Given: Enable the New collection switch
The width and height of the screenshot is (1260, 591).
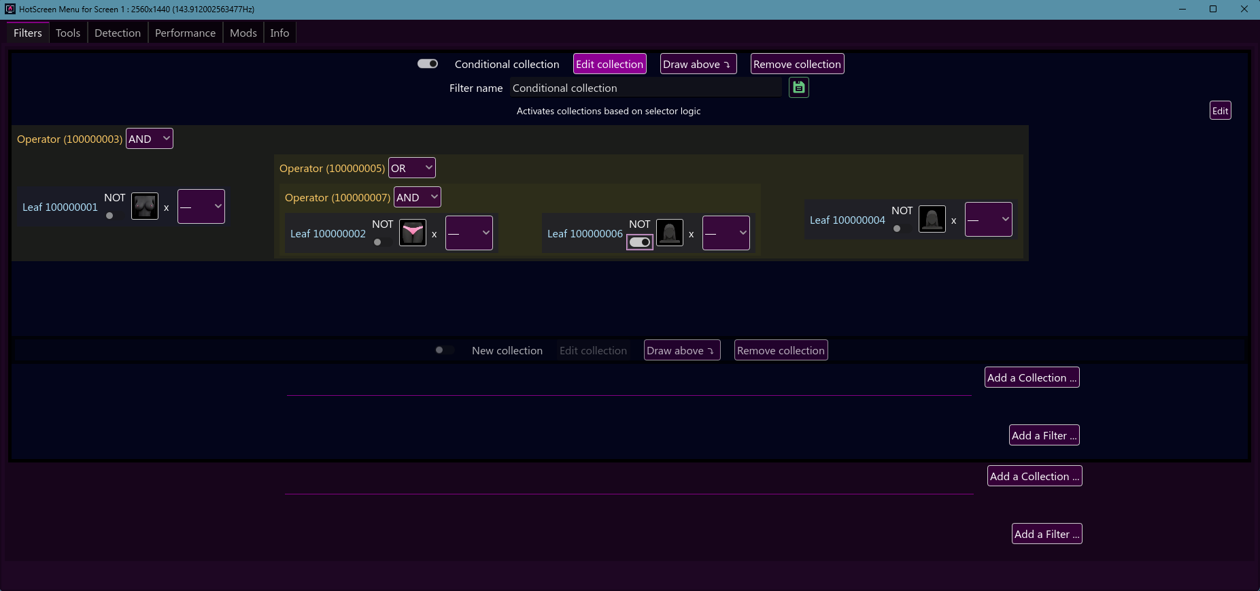Looking at the screenshot, I should [445, 350].
